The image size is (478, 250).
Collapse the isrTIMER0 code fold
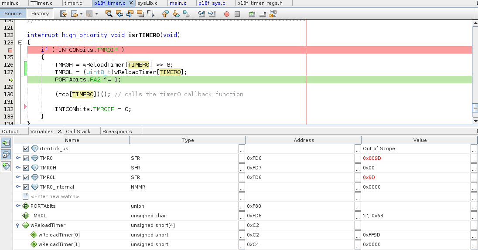pos(20,43)
